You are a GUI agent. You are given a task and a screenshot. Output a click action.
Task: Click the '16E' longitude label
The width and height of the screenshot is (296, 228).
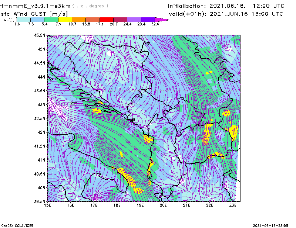[71, 205]
